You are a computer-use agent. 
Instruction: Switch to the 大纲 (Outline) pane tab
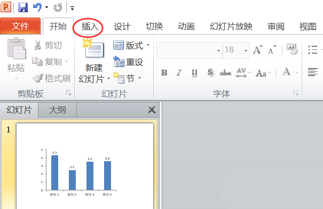pyautogui.click(x=58, y=110)
